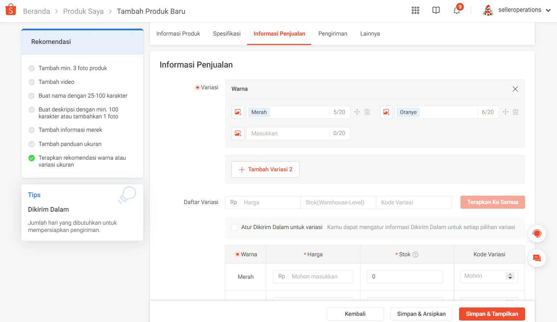Click the Shopee logo
The width and height of the screenshot is (557, 322).
point(11,9)
